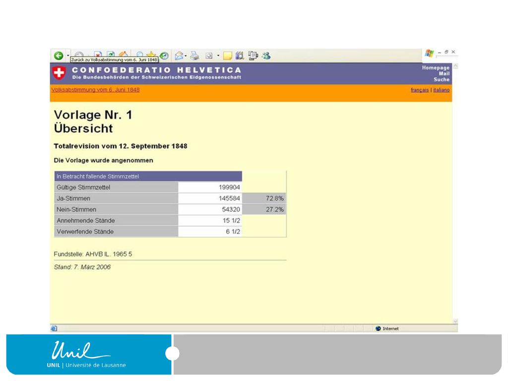The width and height of the screenshot is (508, 381).
Task: Click the 'Ja-Stimmen' row label
Action: 116,198
